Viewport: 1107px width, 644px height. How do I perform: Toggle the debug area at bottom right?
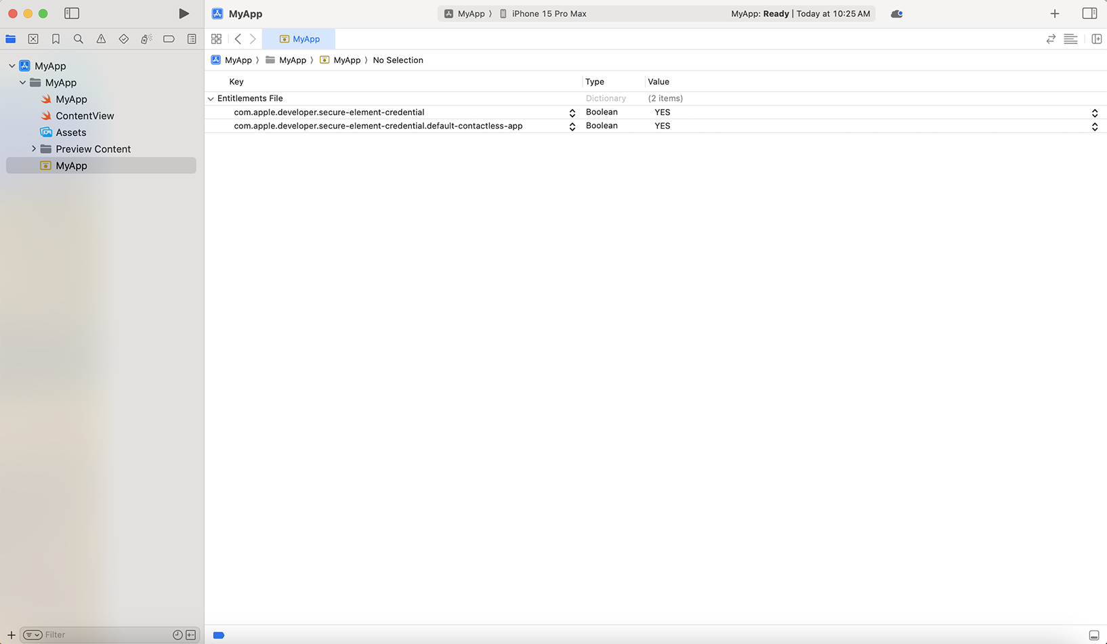click(1093, 635)
